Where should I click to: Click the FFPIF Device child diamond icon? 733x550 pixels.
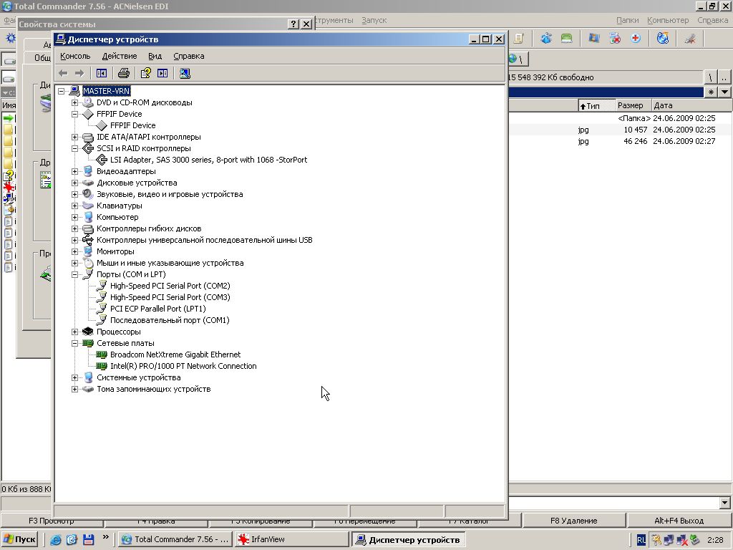(102, 125)
